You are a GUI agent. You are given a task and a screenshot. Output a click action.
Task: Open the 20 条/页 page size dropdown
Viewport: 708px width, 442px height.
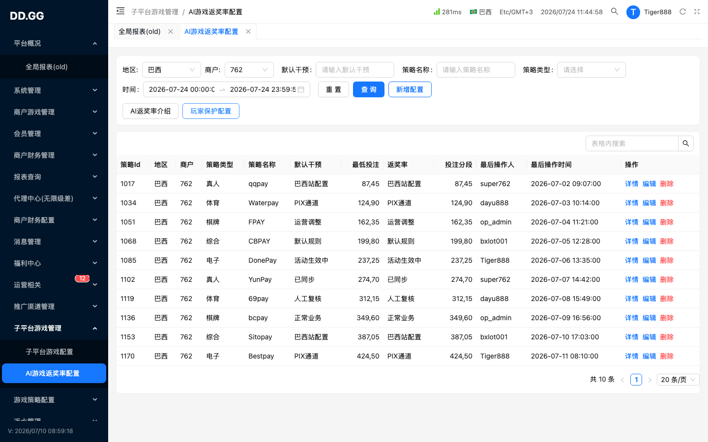[678, 380]
